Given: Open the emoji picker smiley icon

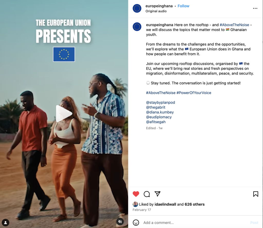Looking at the screenshot, I should tap(136, 223).
